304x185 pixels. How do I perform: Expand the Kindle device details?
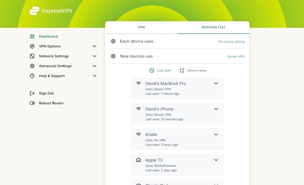coord(216,135)
